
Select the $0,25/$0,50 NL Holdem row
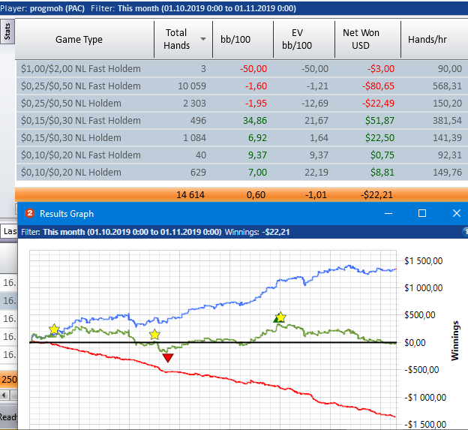[x=241, y=104]
